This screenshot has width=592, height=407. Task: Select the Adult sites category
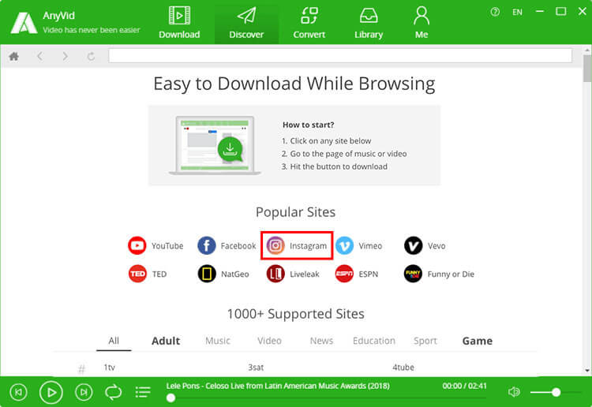(x=166, y=341)
